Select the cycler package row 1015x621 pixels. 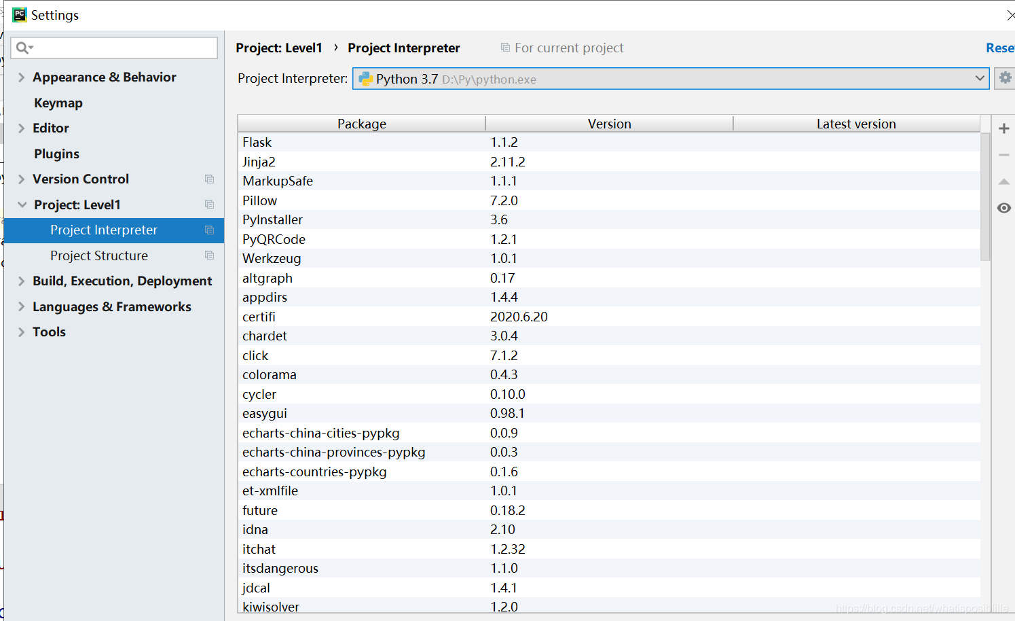click(609, 394)
